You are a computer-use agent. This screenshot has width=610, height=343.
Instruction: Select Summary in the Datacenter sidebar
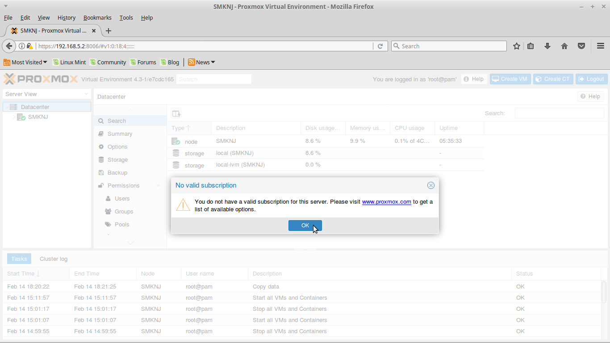130,134
